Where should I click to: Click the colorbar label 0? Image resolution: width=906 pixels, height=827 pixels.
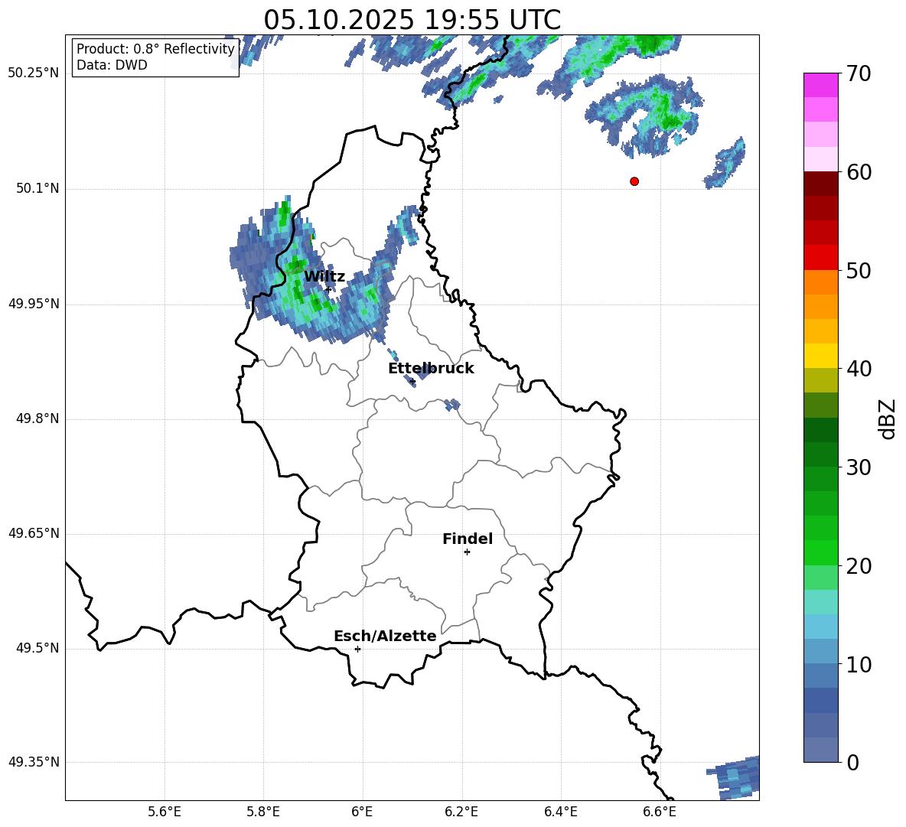pos(852,762)
